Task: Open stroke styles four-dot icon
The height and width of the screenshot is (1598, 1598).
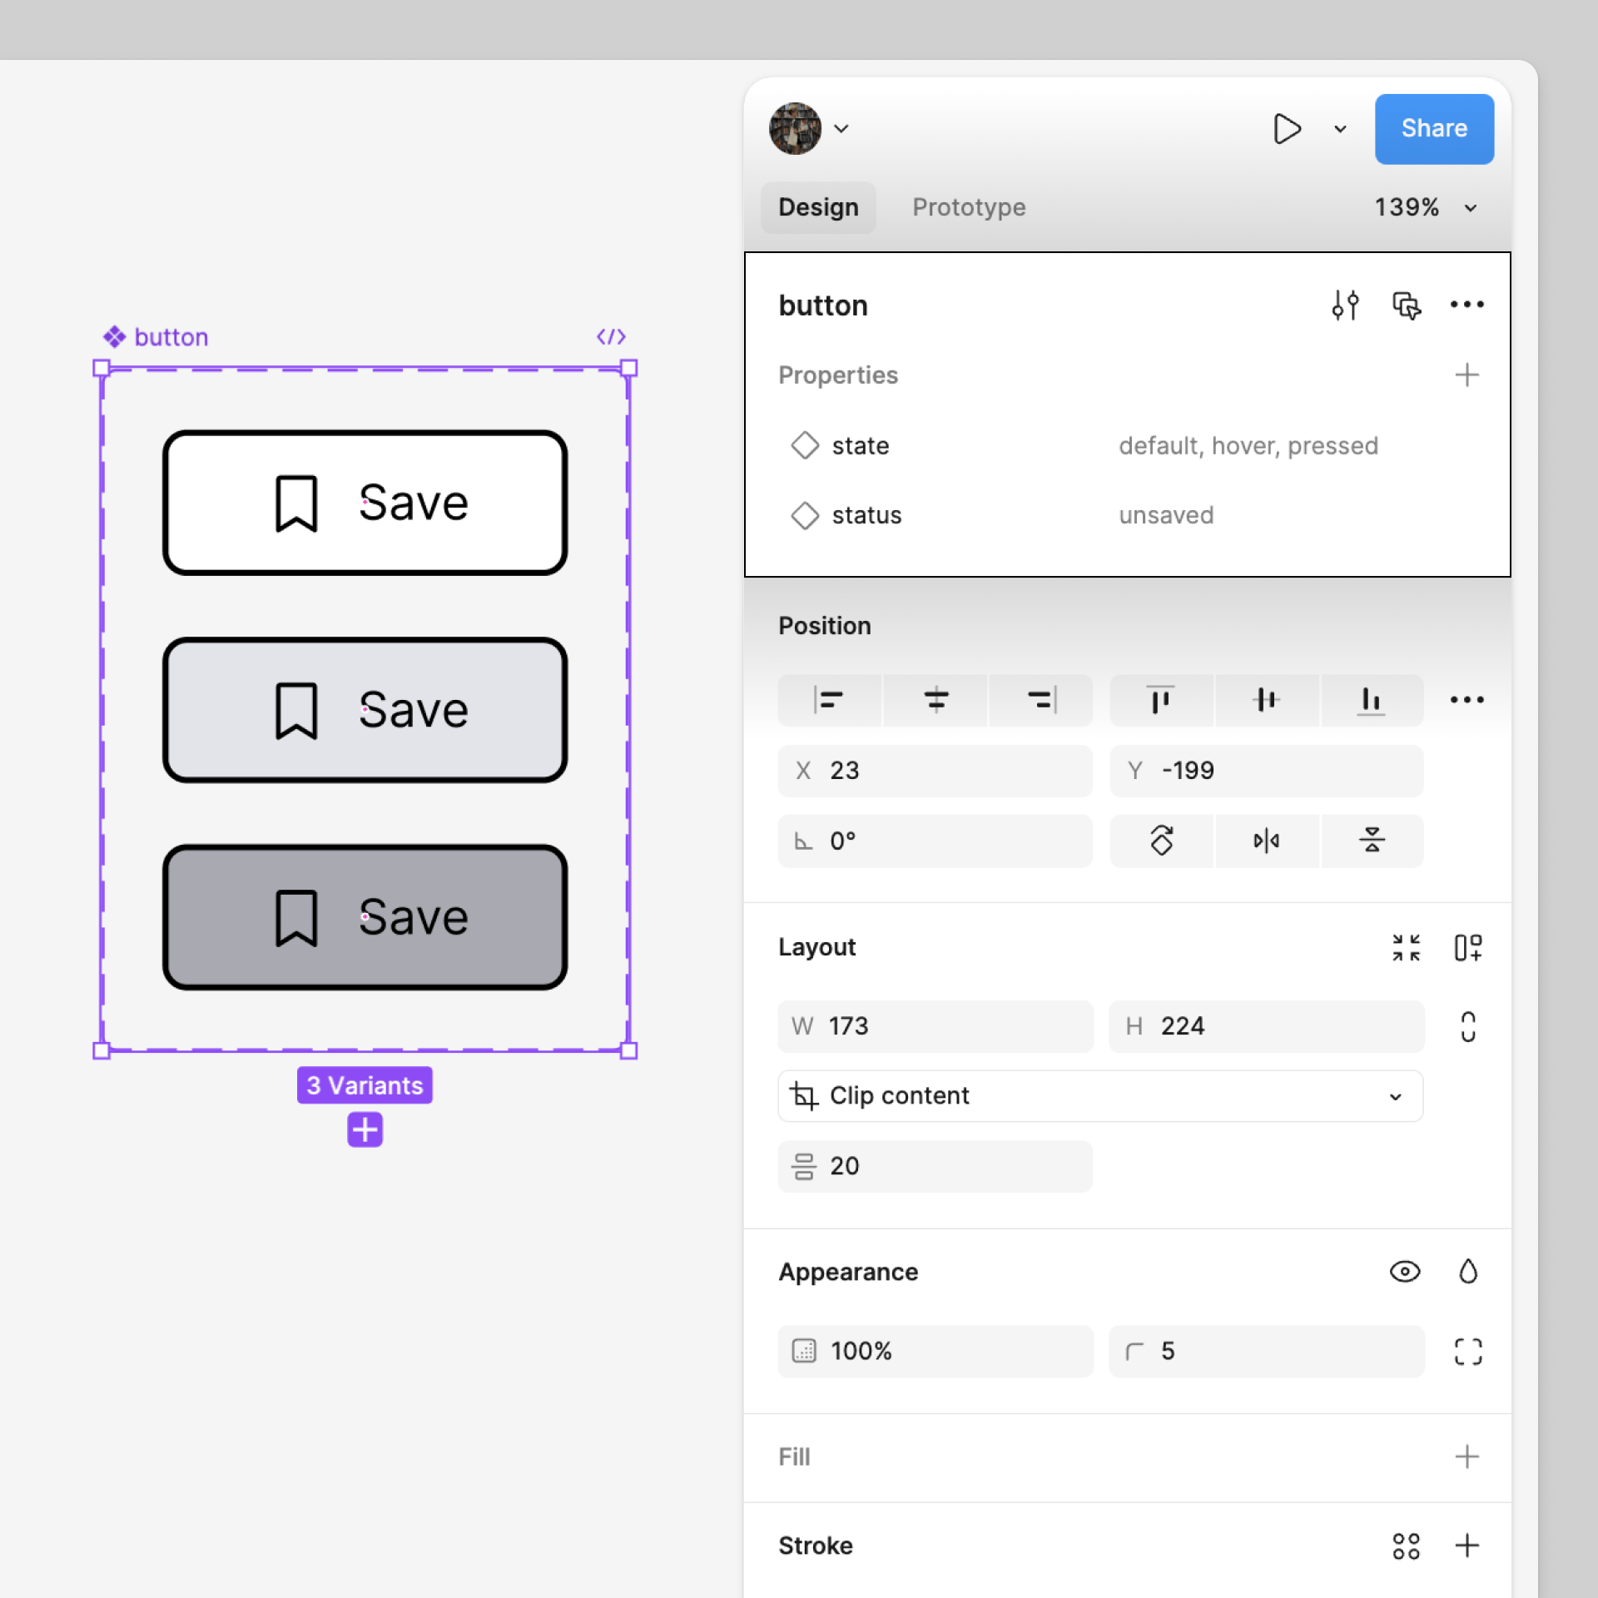Action: click(x=1406, y=1546)
